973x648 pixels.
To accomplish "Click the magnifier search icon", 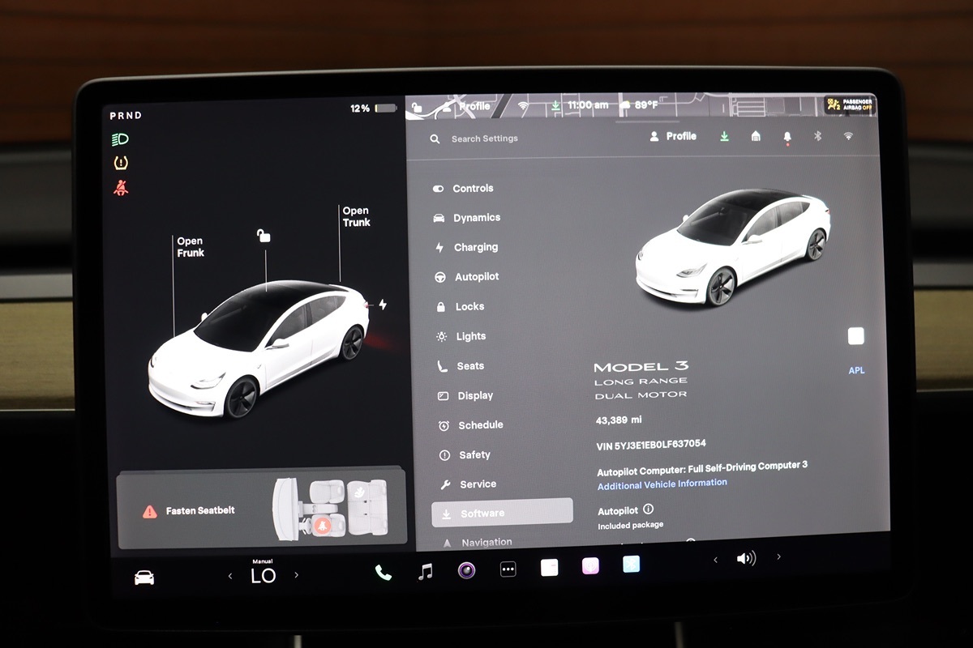I will click(435, 139).
